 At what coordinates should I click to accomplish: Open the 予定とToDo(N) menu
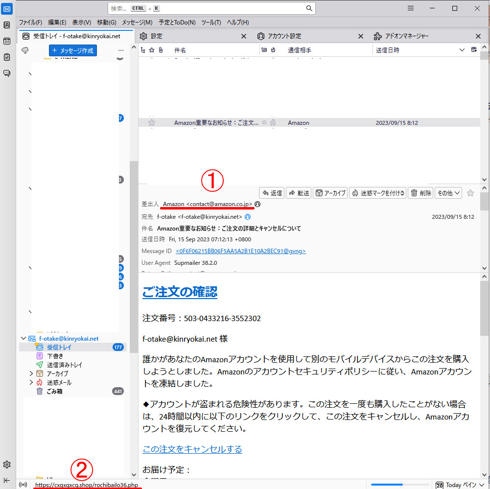177,23
